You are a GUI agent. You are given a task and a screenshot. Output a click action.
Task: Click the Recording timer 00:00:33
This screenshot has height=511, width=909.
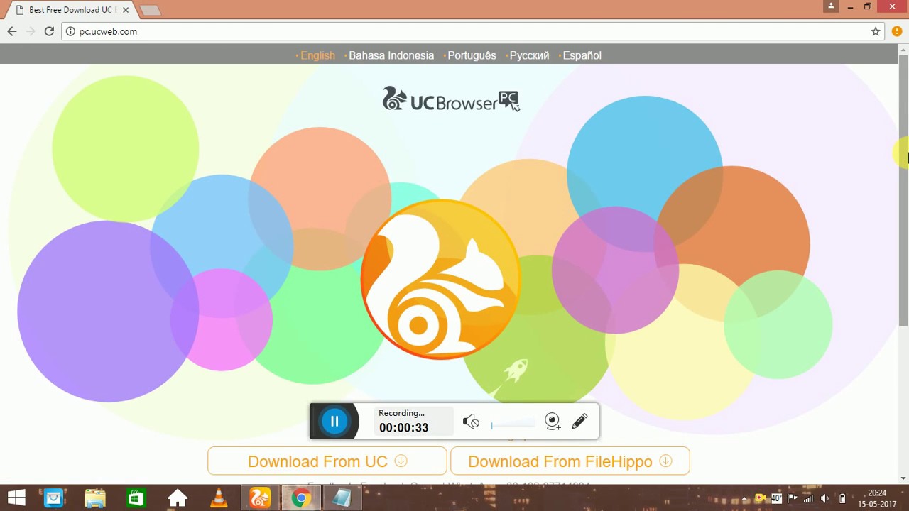click(403, 428)
